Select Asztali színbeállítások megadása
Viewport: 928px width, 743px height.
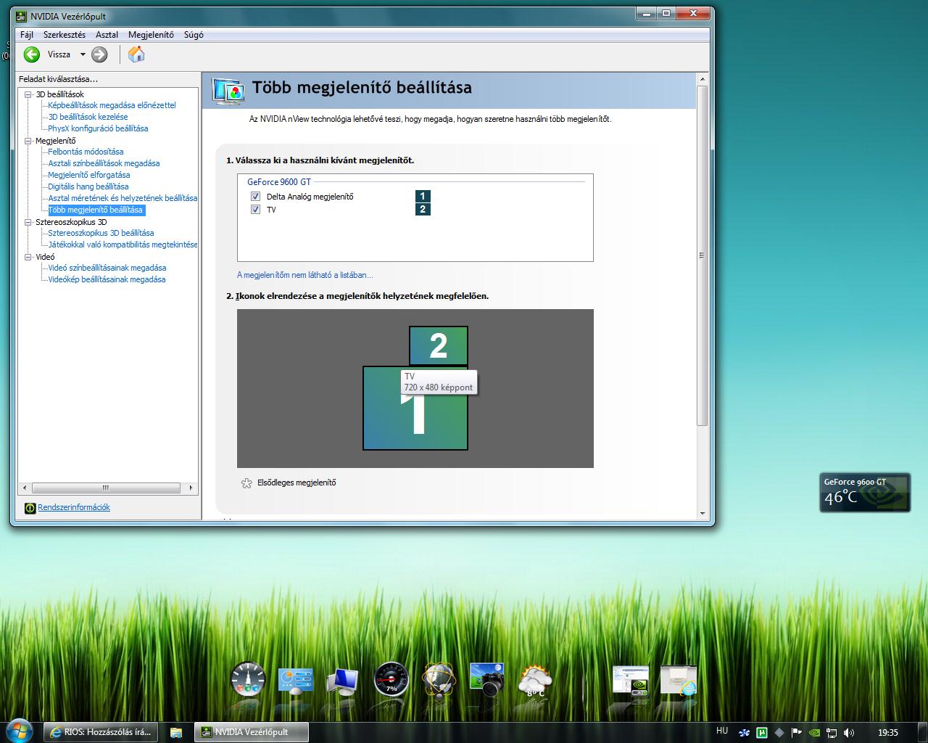coord(104,163)
